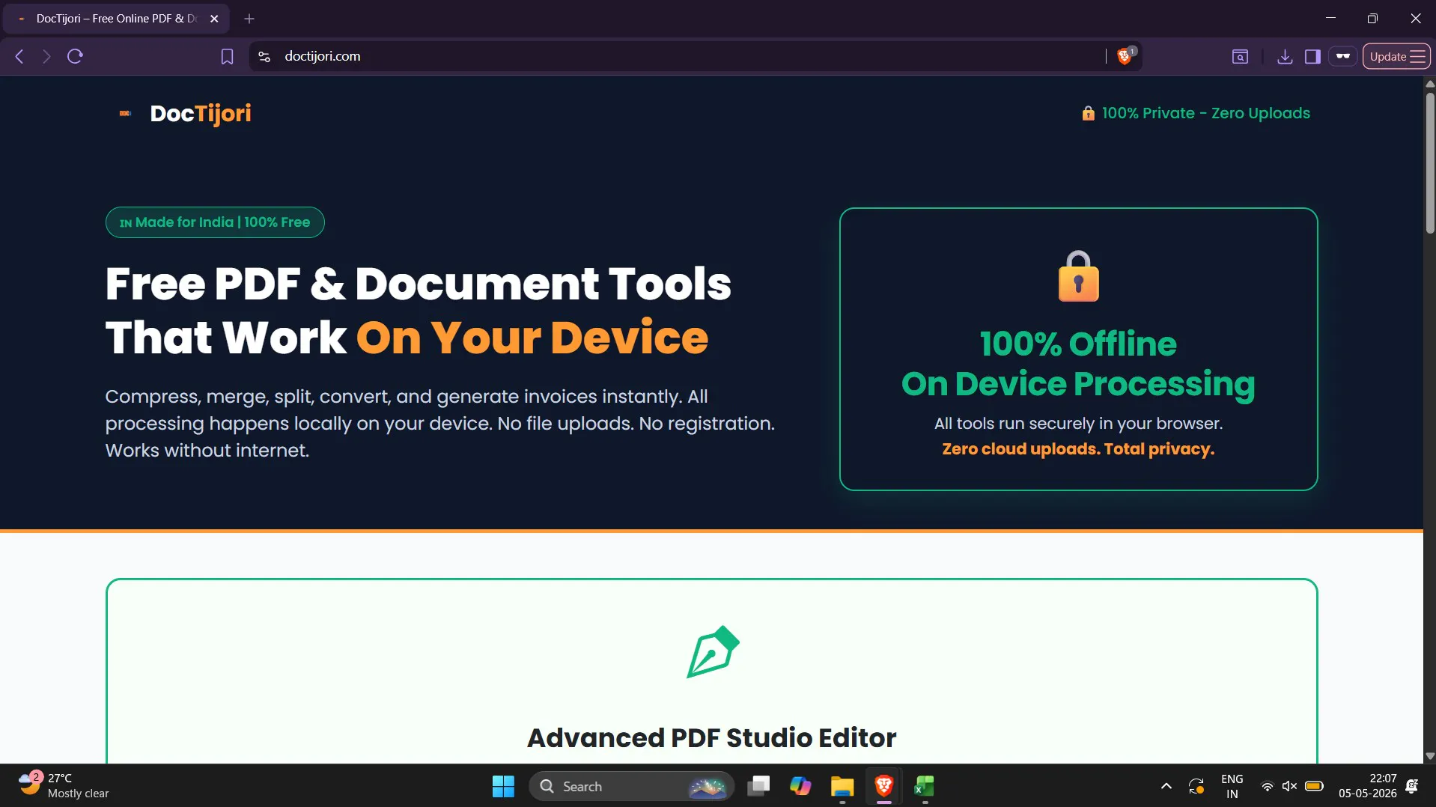The height and width of the screenshot is (807, 1436).
Task: Reload the DocTijori page
Action: (x=75, y=56)
